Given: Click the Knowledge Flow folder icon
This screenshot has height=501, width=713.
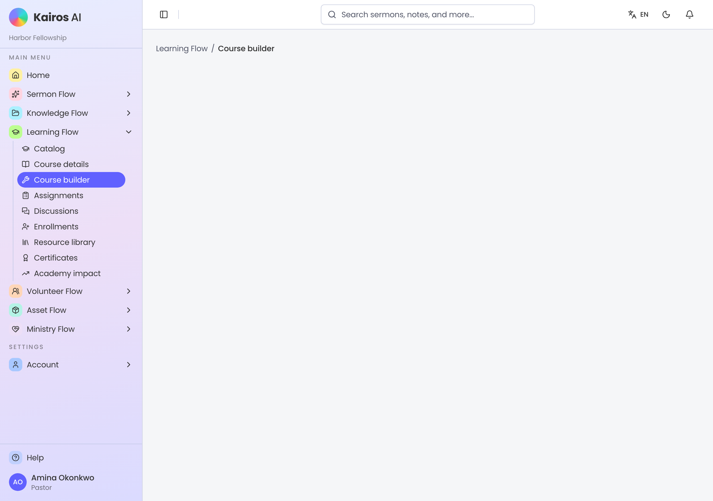Looking at the screenshot, I should pos(16,113).
